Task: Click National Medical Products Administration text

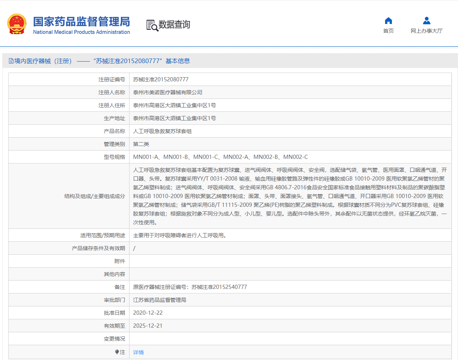Action: [81, 32]
